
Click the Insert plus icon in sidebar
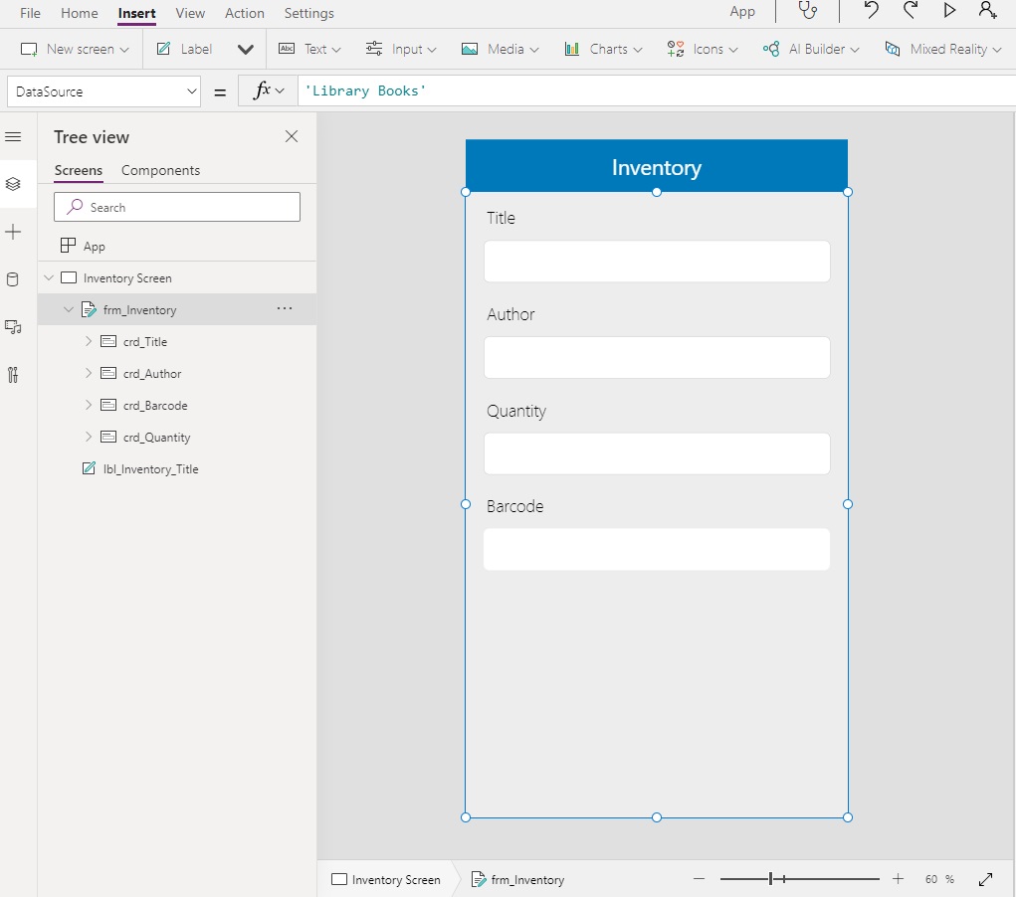tap(13, 232)
